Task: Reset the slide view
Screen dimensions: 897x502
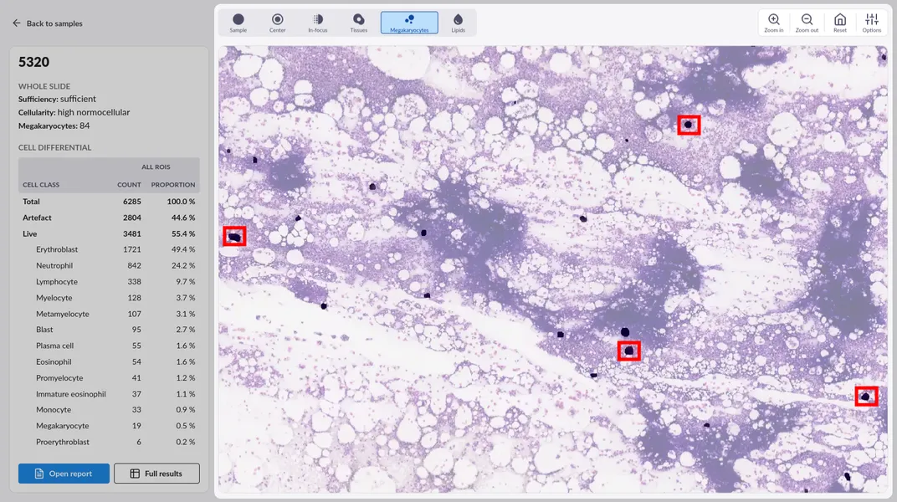Action: coord(839,23)
